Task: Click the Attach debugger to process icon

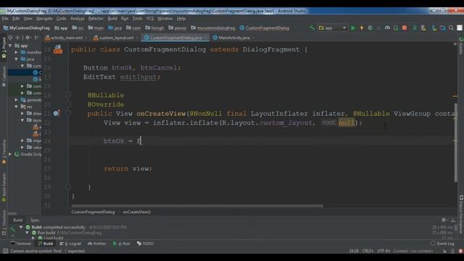Action: pos(396,28)
